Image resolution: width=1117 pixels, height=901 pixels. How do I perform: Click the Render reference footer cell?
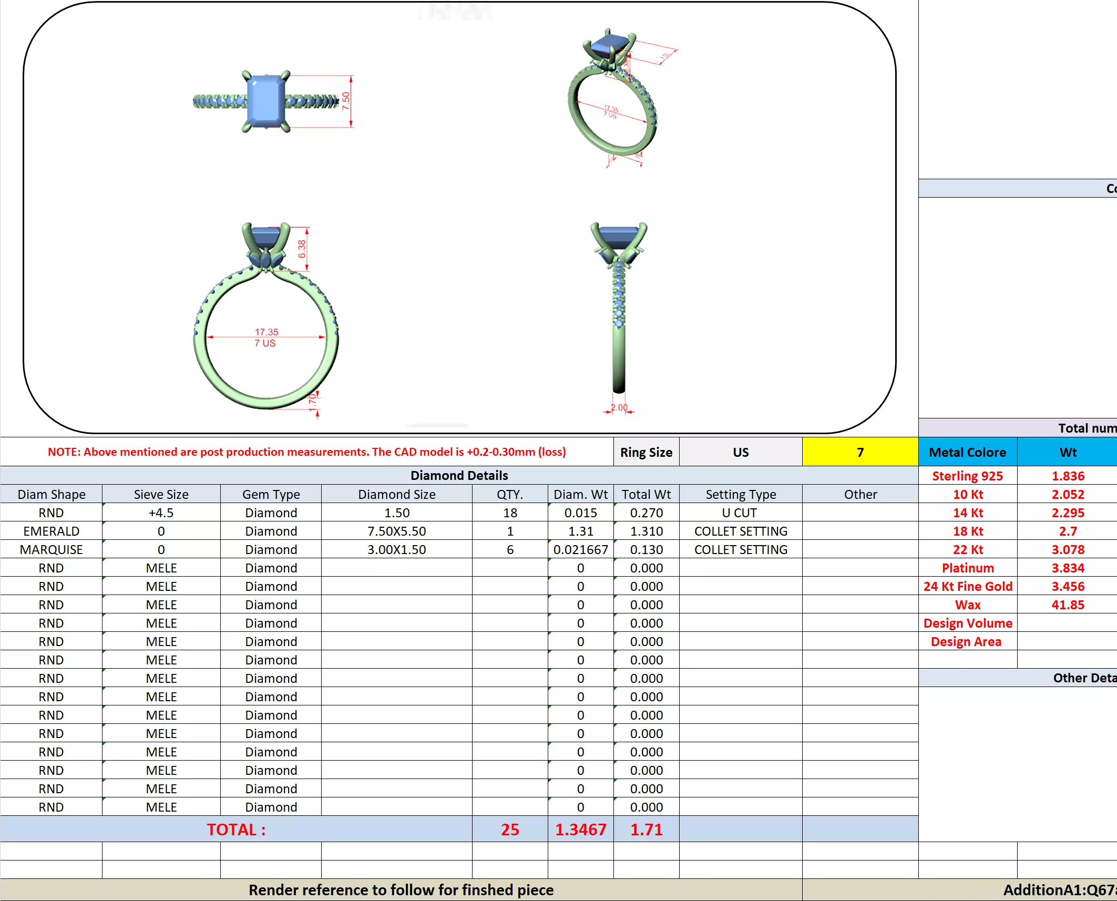401,889
